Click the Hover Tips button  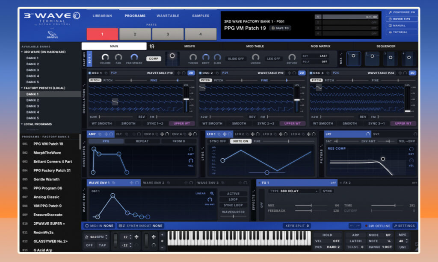click(x=402, y=19)
